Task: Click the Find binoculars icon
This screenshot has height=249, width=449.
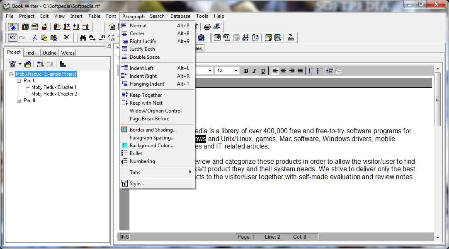Action: [83, 38]
